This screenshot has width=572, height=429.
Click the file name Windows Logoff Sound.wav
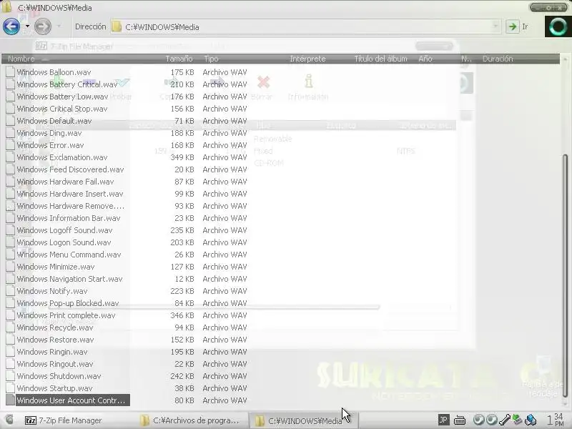click(64, 230)
